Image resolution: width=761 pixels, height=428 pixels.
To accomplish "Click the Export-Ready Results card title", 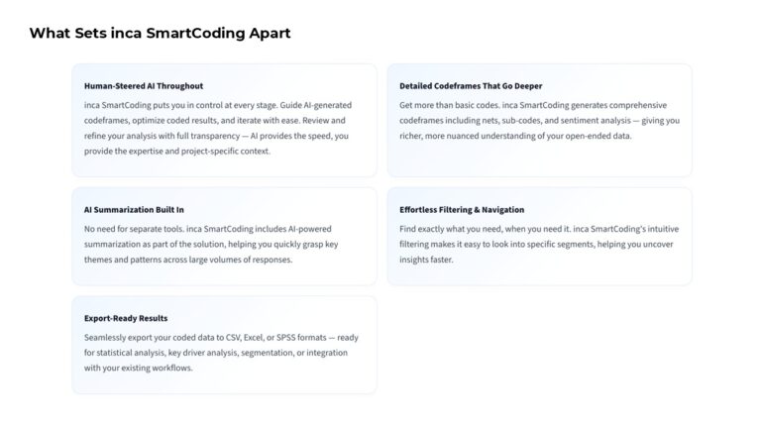I will 126,318.
